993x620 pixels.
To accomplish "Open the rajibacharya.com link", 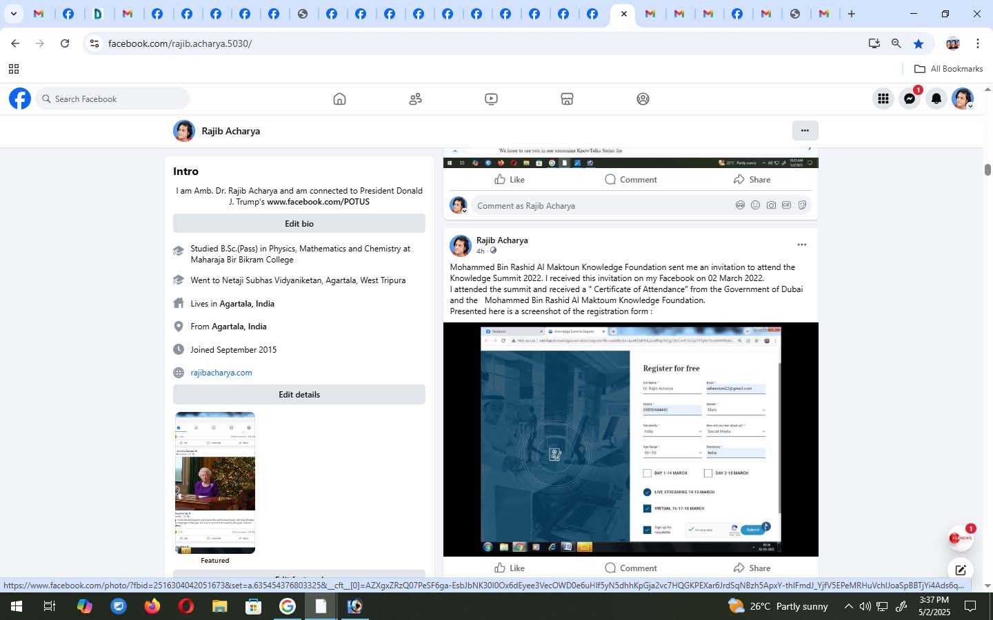I will pos(221,372).
